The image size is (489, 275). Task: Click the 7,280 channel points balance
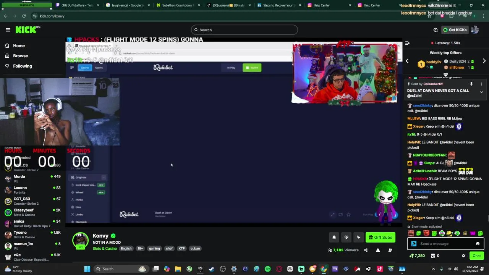click(417, 256)
